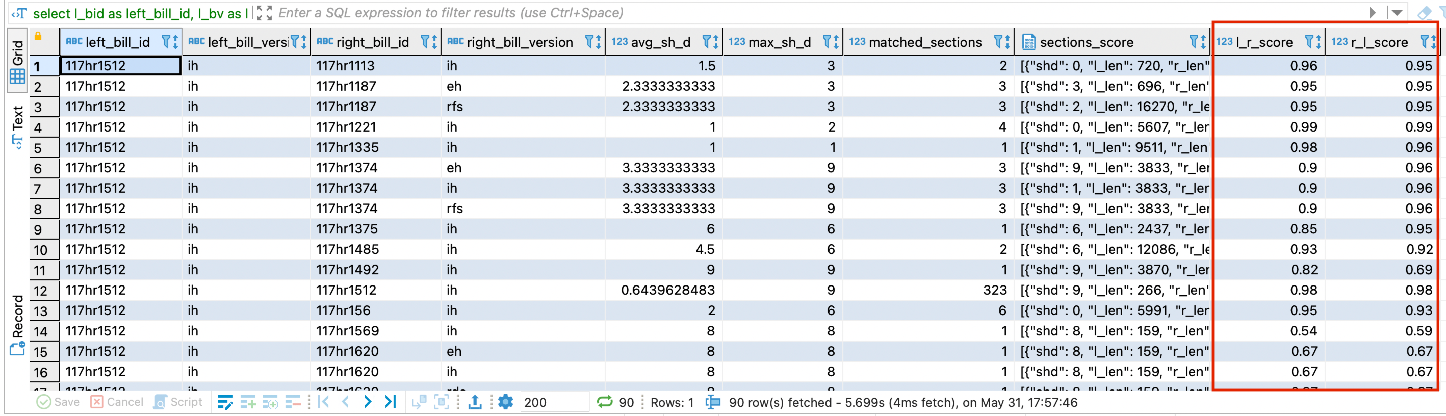
Task: Open filter for avg_sh_d column
Action: 707,42
